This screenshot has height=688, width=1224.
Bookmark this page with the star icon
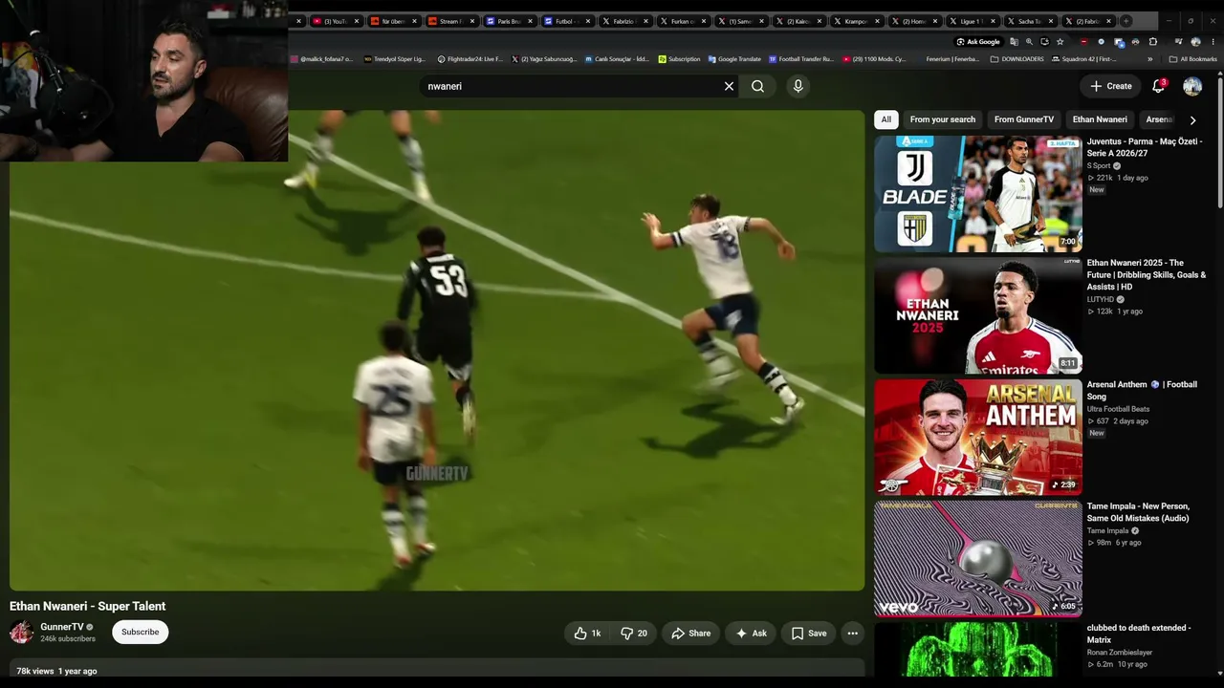pos(1060,42)
